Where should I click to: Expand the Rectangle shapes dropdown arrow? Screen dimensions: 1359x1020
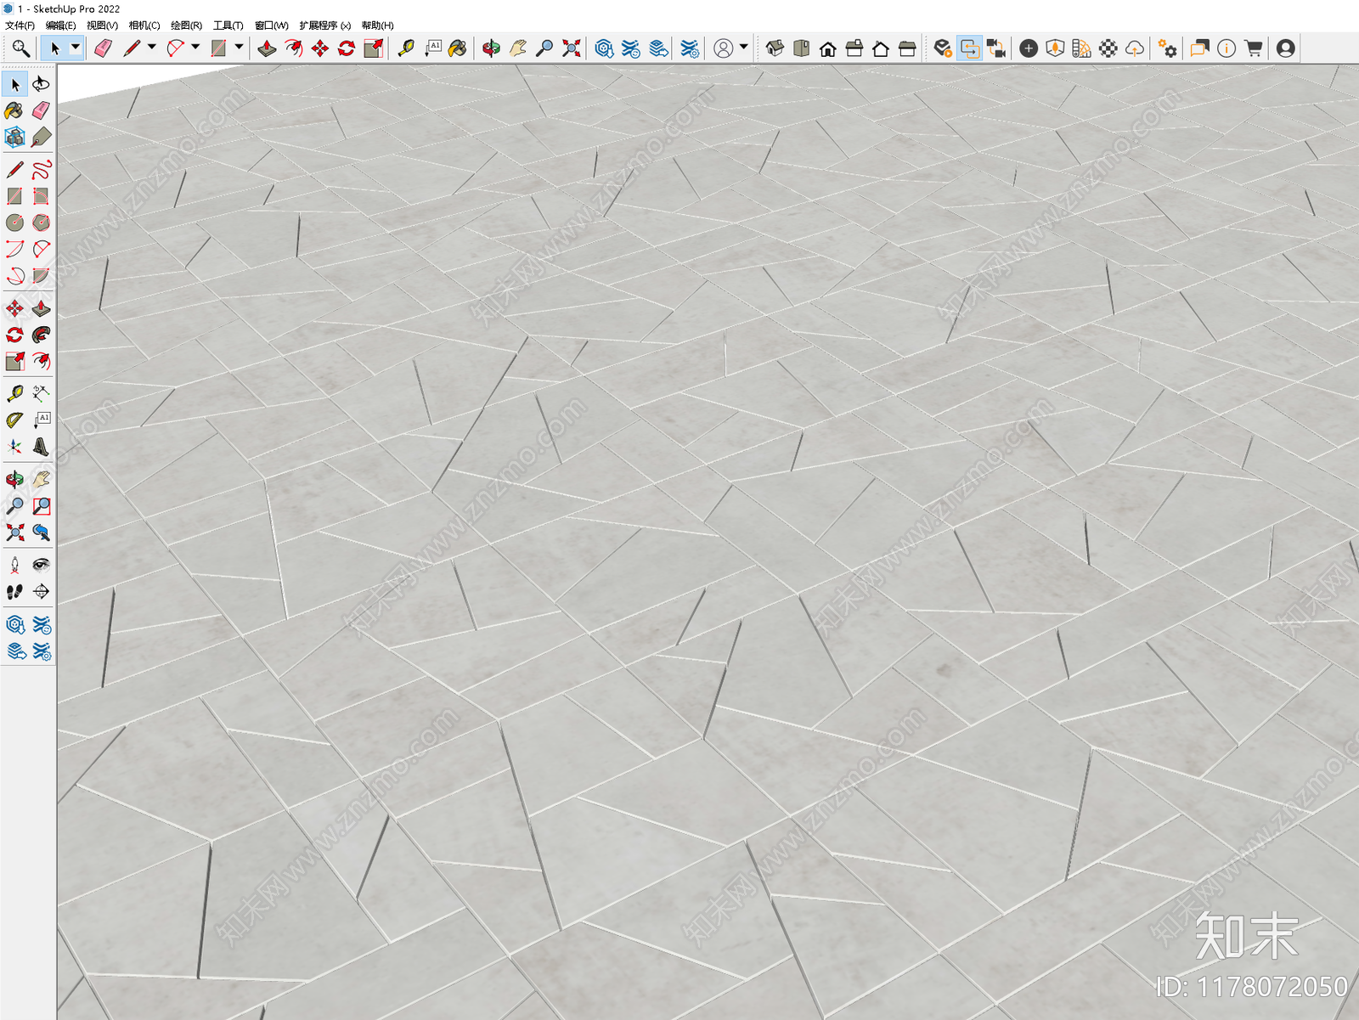coord(239,48)
